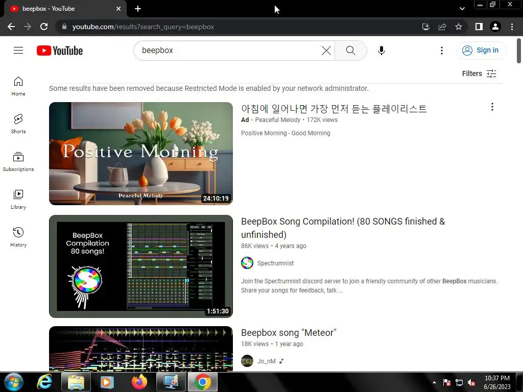This screenshot has height=392, width=523.
Task: Open BeepBox Song Compilation video title
Action: click(343, 228)
